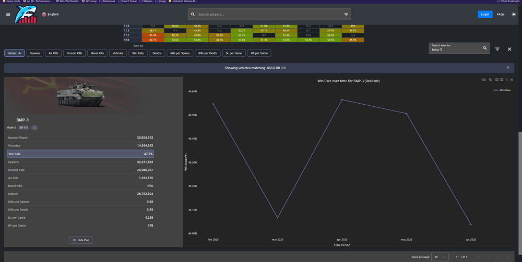The image size is (522, 262).
Task: Toggle light/dark theme sun icon
Action: tap(514, 14)
